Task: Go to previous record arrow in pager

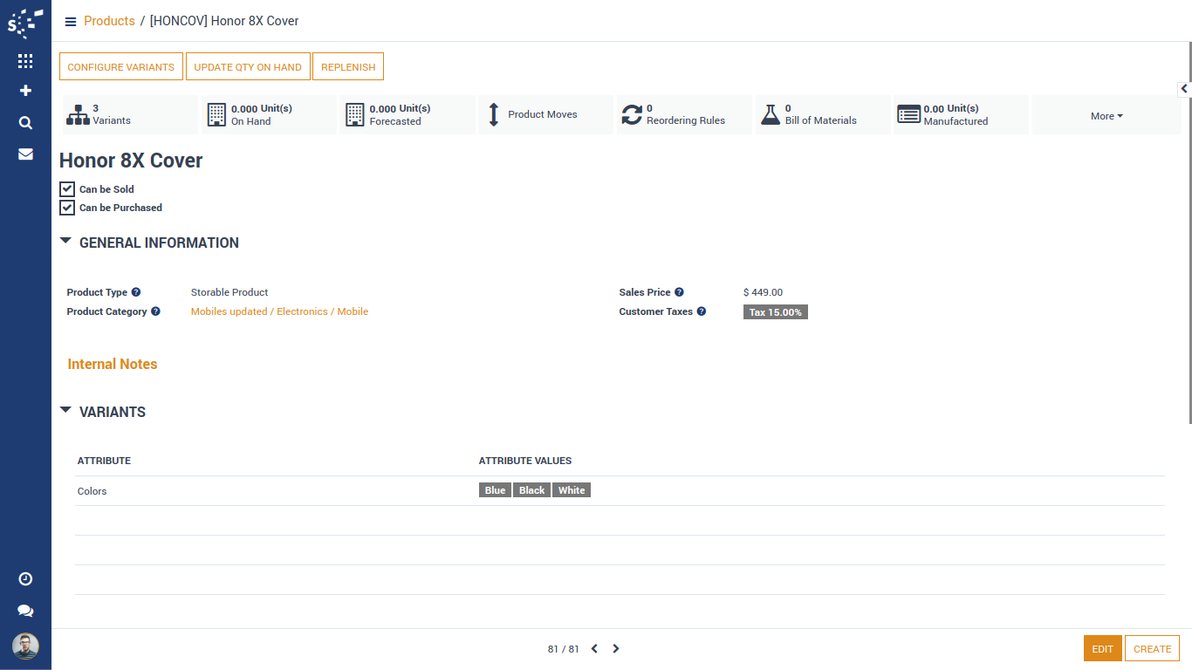Action: tap(594, 649)
